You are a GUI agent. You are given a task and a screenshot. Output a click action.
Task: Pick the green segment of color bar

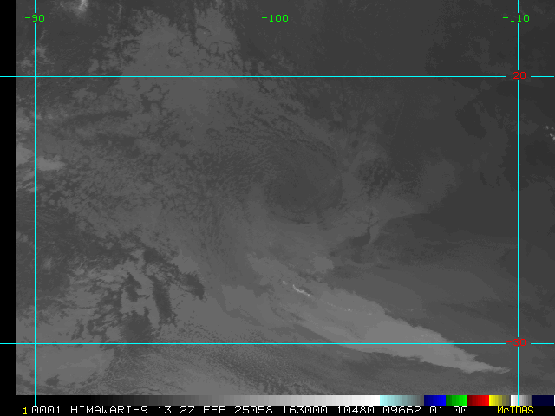click(x=457, y=400)
